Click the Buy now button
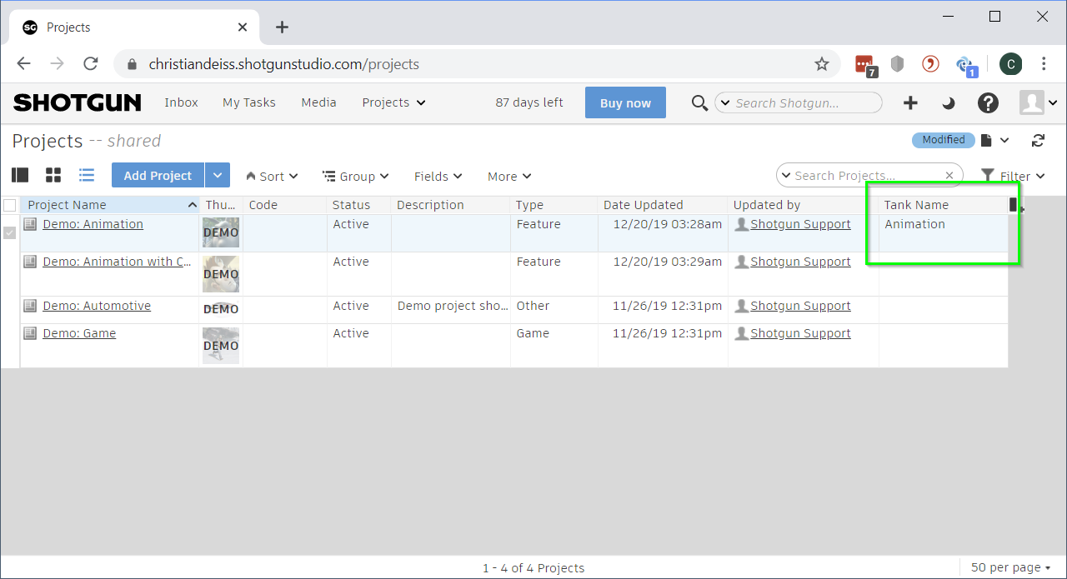 coord(625,102)
